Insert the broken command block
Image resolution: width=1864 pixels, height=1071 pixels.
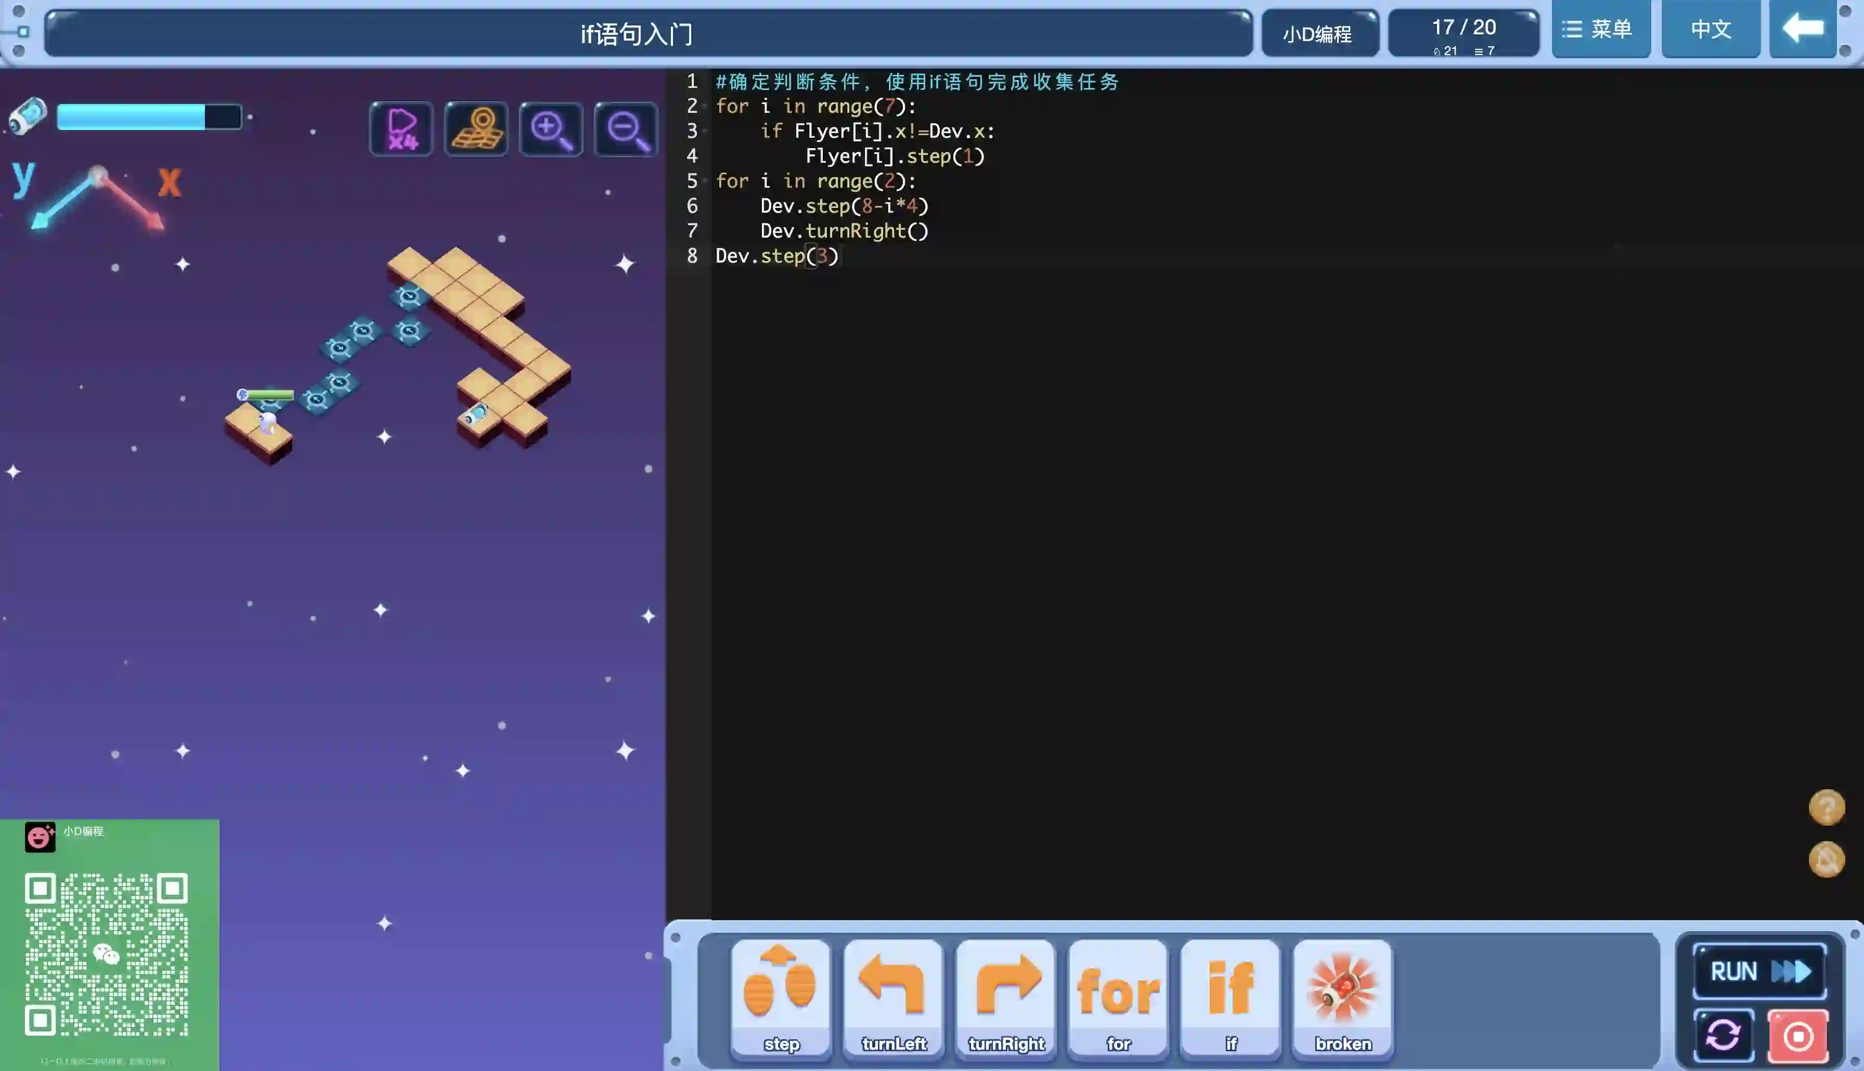(1342, 997)
